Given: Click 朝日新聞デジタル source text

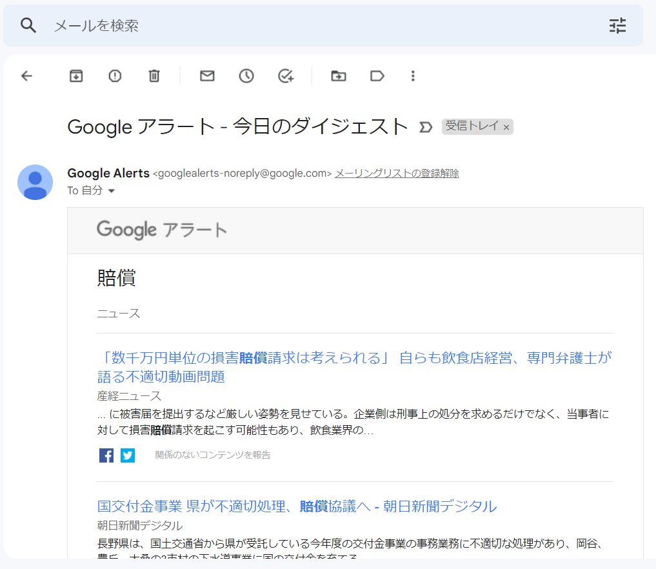Looking at the screenshot, I should (140, 525).
